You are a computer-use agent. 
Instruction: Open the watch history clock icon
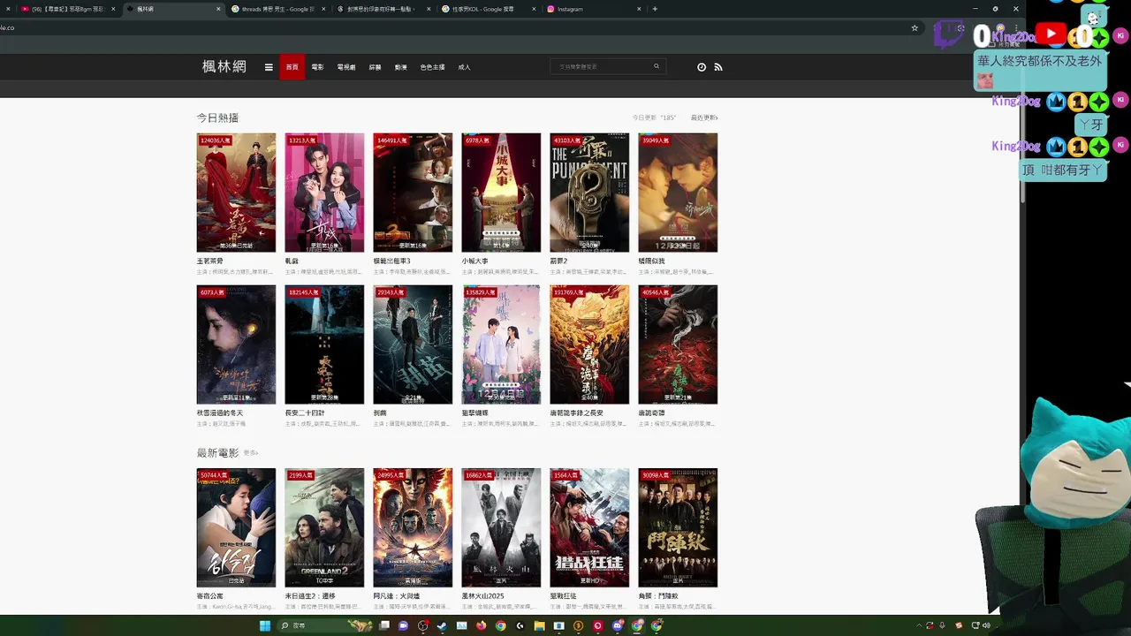coord(702,67)
